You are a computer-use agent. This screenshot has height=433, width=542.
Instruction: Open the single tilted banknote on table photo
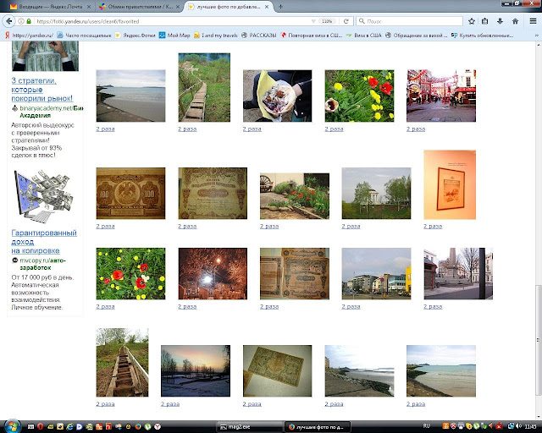tap(277, 371)
